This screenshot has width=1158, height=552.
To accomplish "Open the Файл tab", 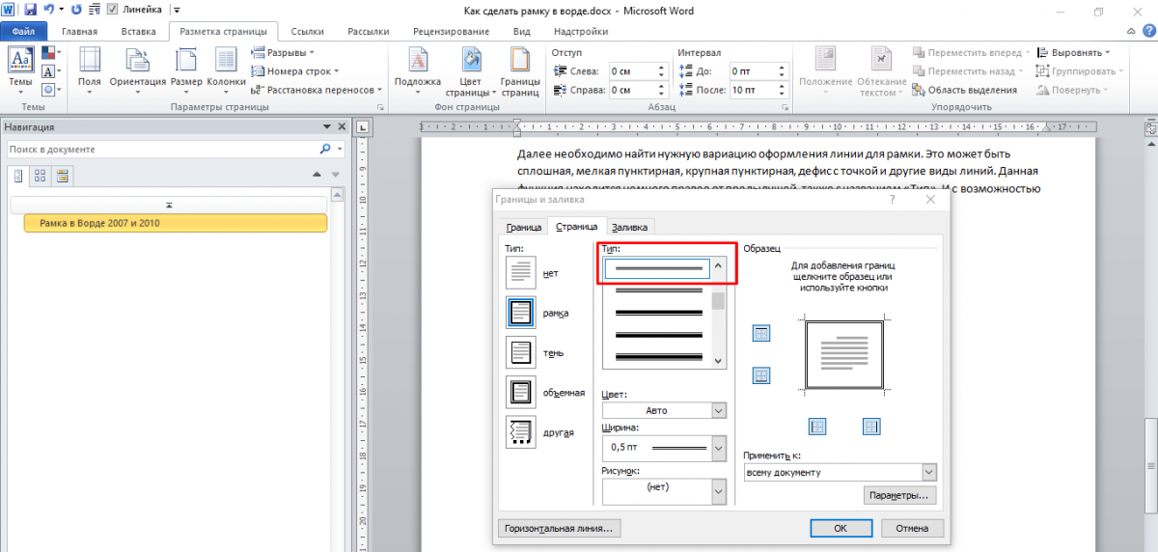I will point(24,31).
